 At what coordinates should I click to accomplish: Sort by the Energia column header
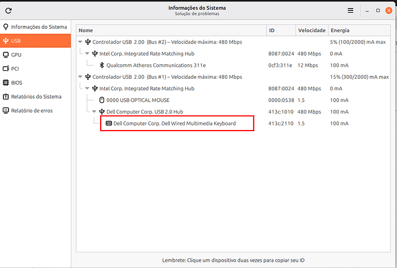coord(359,30)
